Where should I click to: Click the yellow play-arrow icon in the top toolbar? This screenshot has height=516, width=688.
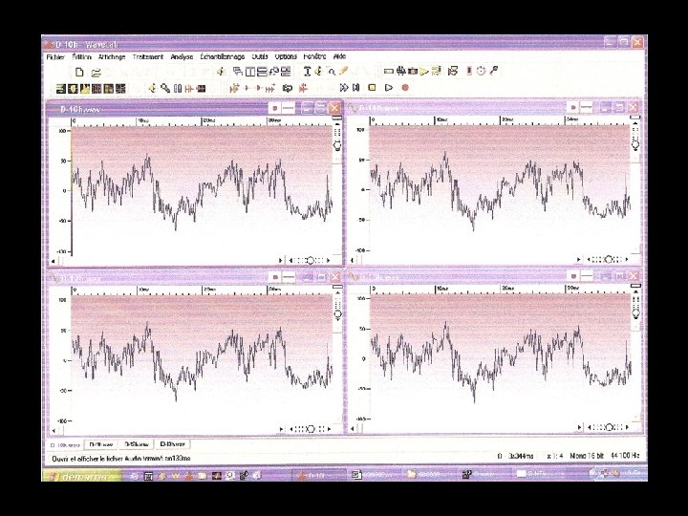pyautogui.click(x=424, y=71)
